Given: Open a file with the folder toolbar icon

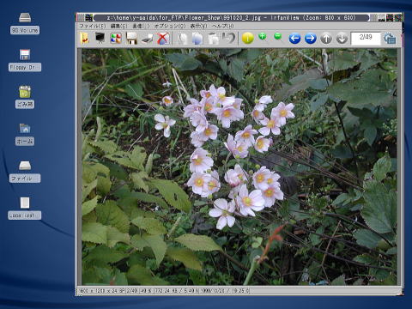Looking at the screenshot, I should coord(85,39).
